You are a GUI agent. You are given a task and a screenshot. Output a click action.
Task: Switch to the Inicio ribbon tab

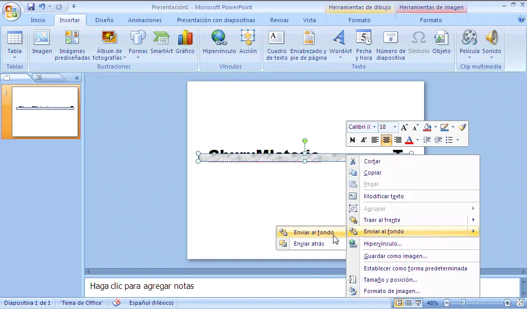tap(38, 20)
